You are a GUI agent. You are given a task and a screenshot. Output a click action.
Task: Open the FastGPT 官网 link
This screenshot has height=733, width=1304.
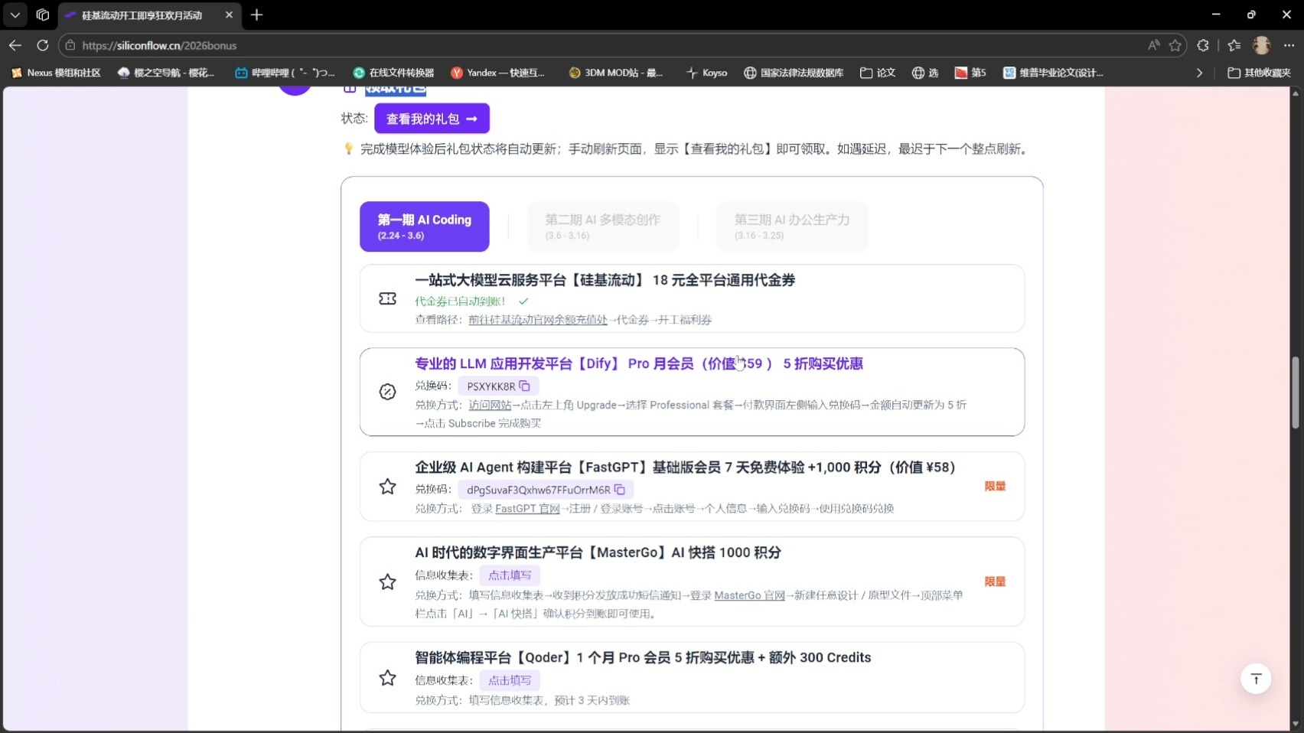tap(527, 509)
